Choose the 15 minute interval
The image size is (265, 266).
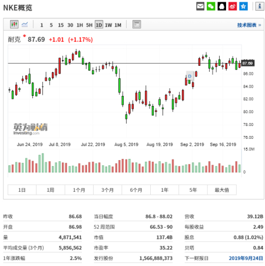point(61,25)
